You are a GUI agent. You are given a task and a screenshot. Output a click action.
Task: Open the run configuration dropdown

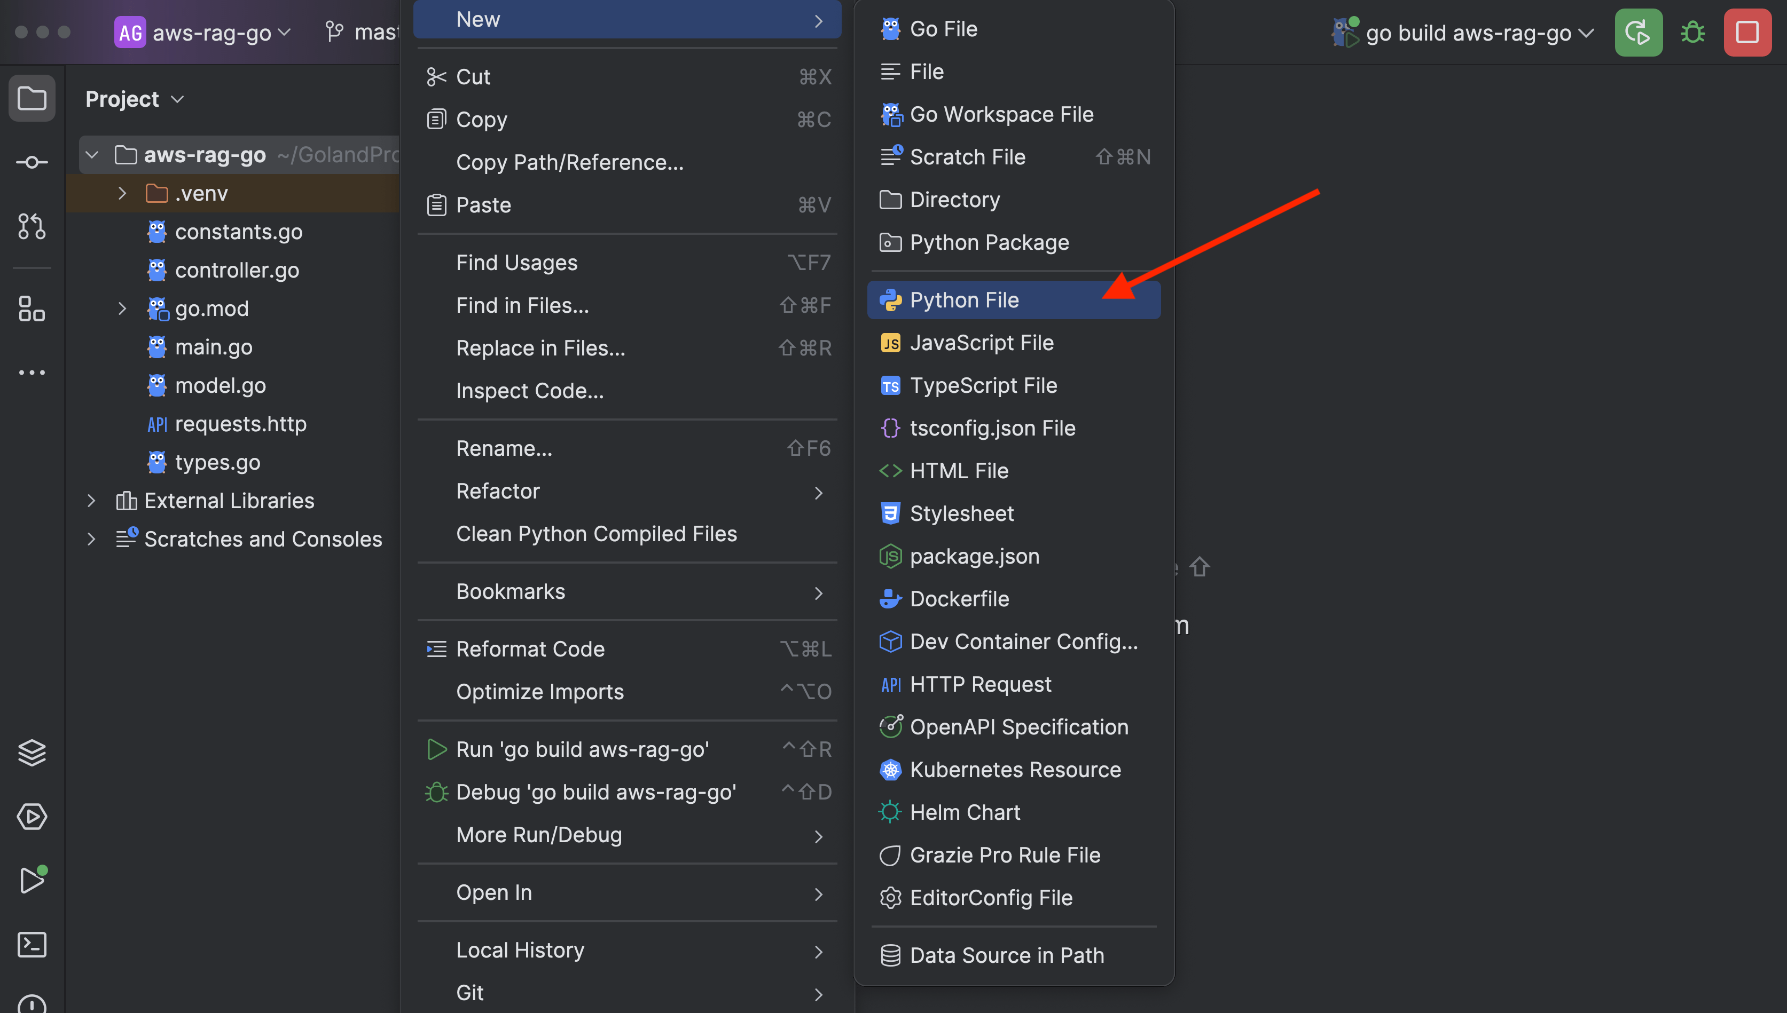(x=1469, y=33)
